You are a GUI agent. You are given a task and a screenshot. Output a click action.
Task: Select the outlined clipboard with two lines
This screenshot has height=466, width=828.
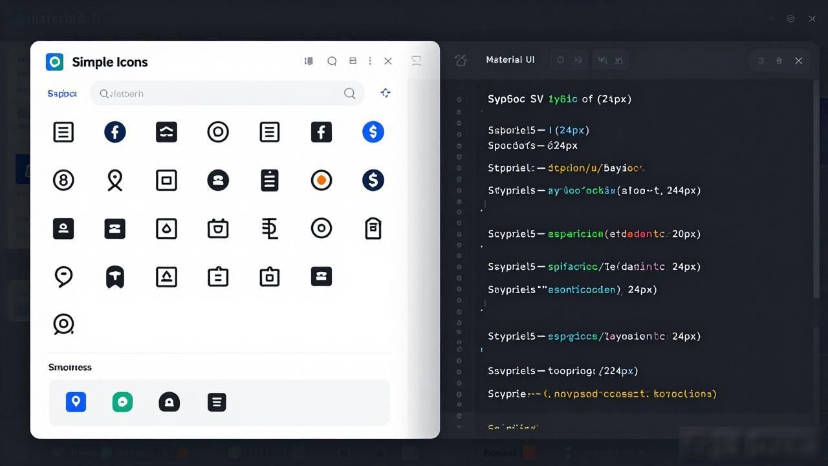point(218,277)
